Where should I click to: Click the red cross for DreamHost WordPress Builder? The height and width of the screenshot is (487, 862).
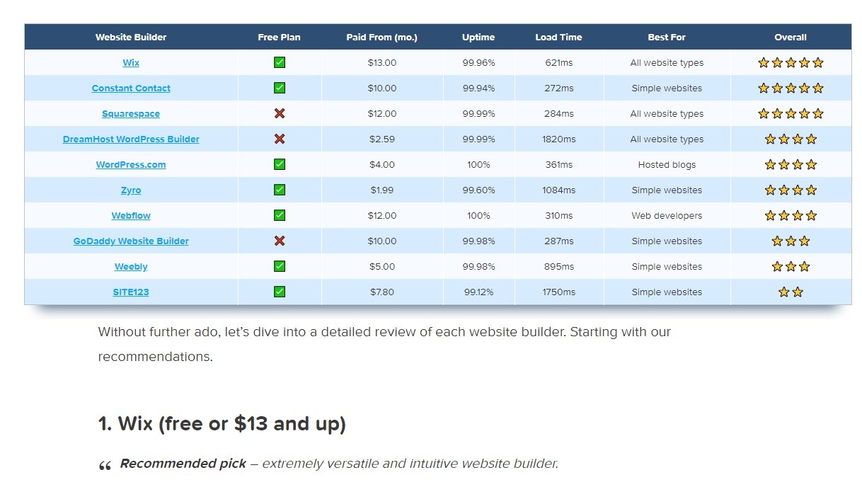(280, 139)
